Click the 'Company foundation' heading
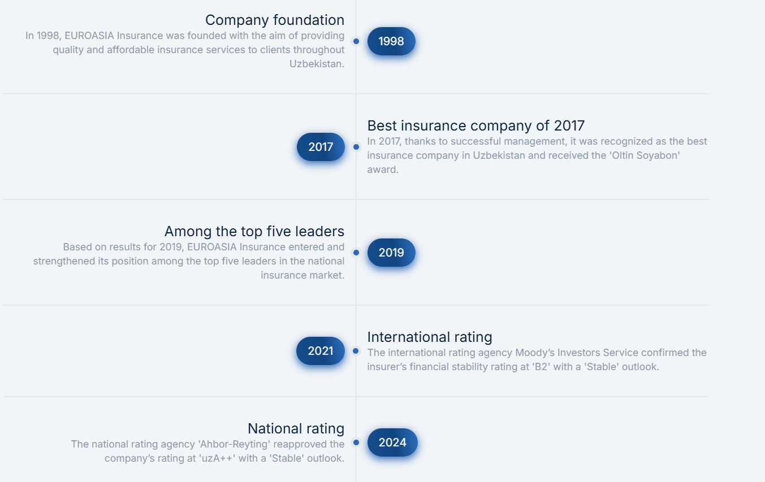 click(275, 20)
